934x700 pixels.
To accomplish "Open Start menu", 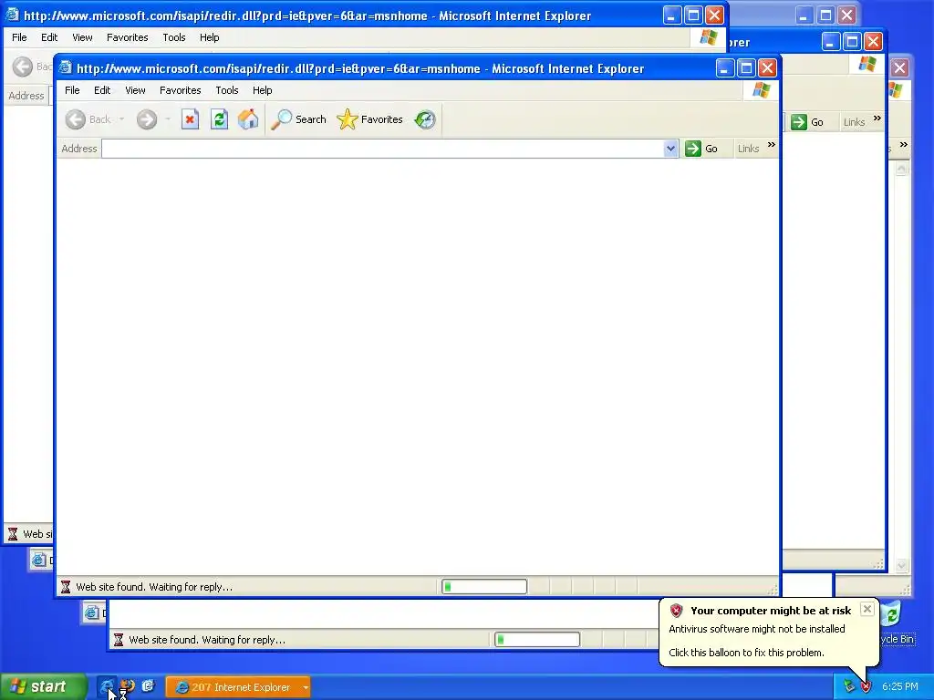I will pyautogui.click(x=42, y=687).
